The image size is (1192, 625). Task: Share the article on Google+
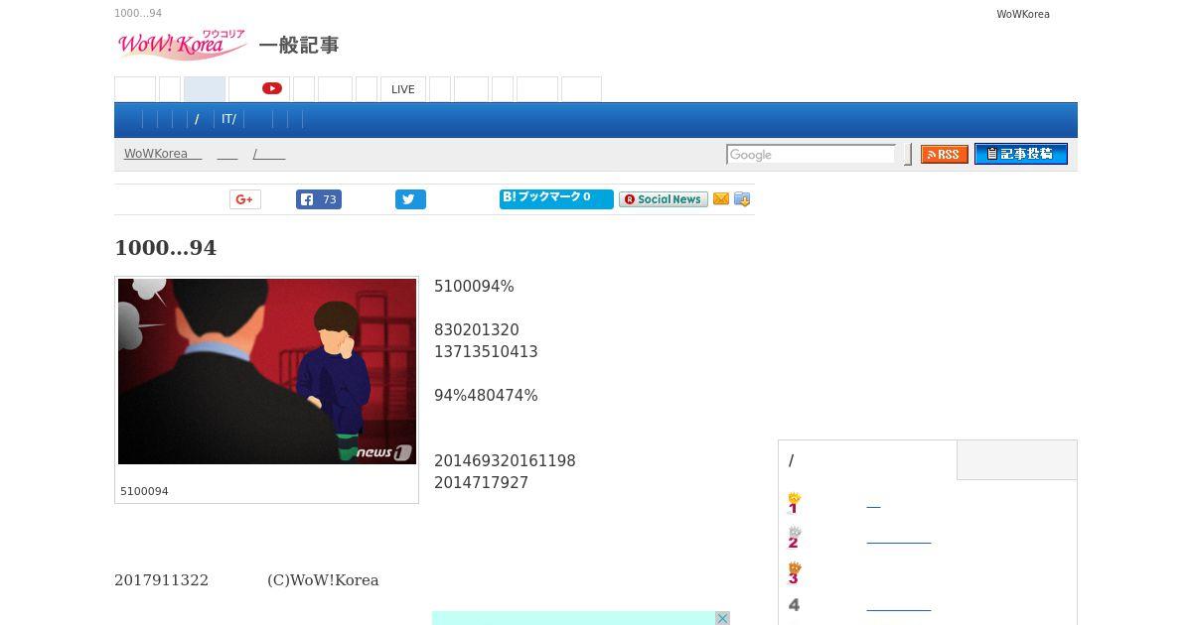point(244,199)
